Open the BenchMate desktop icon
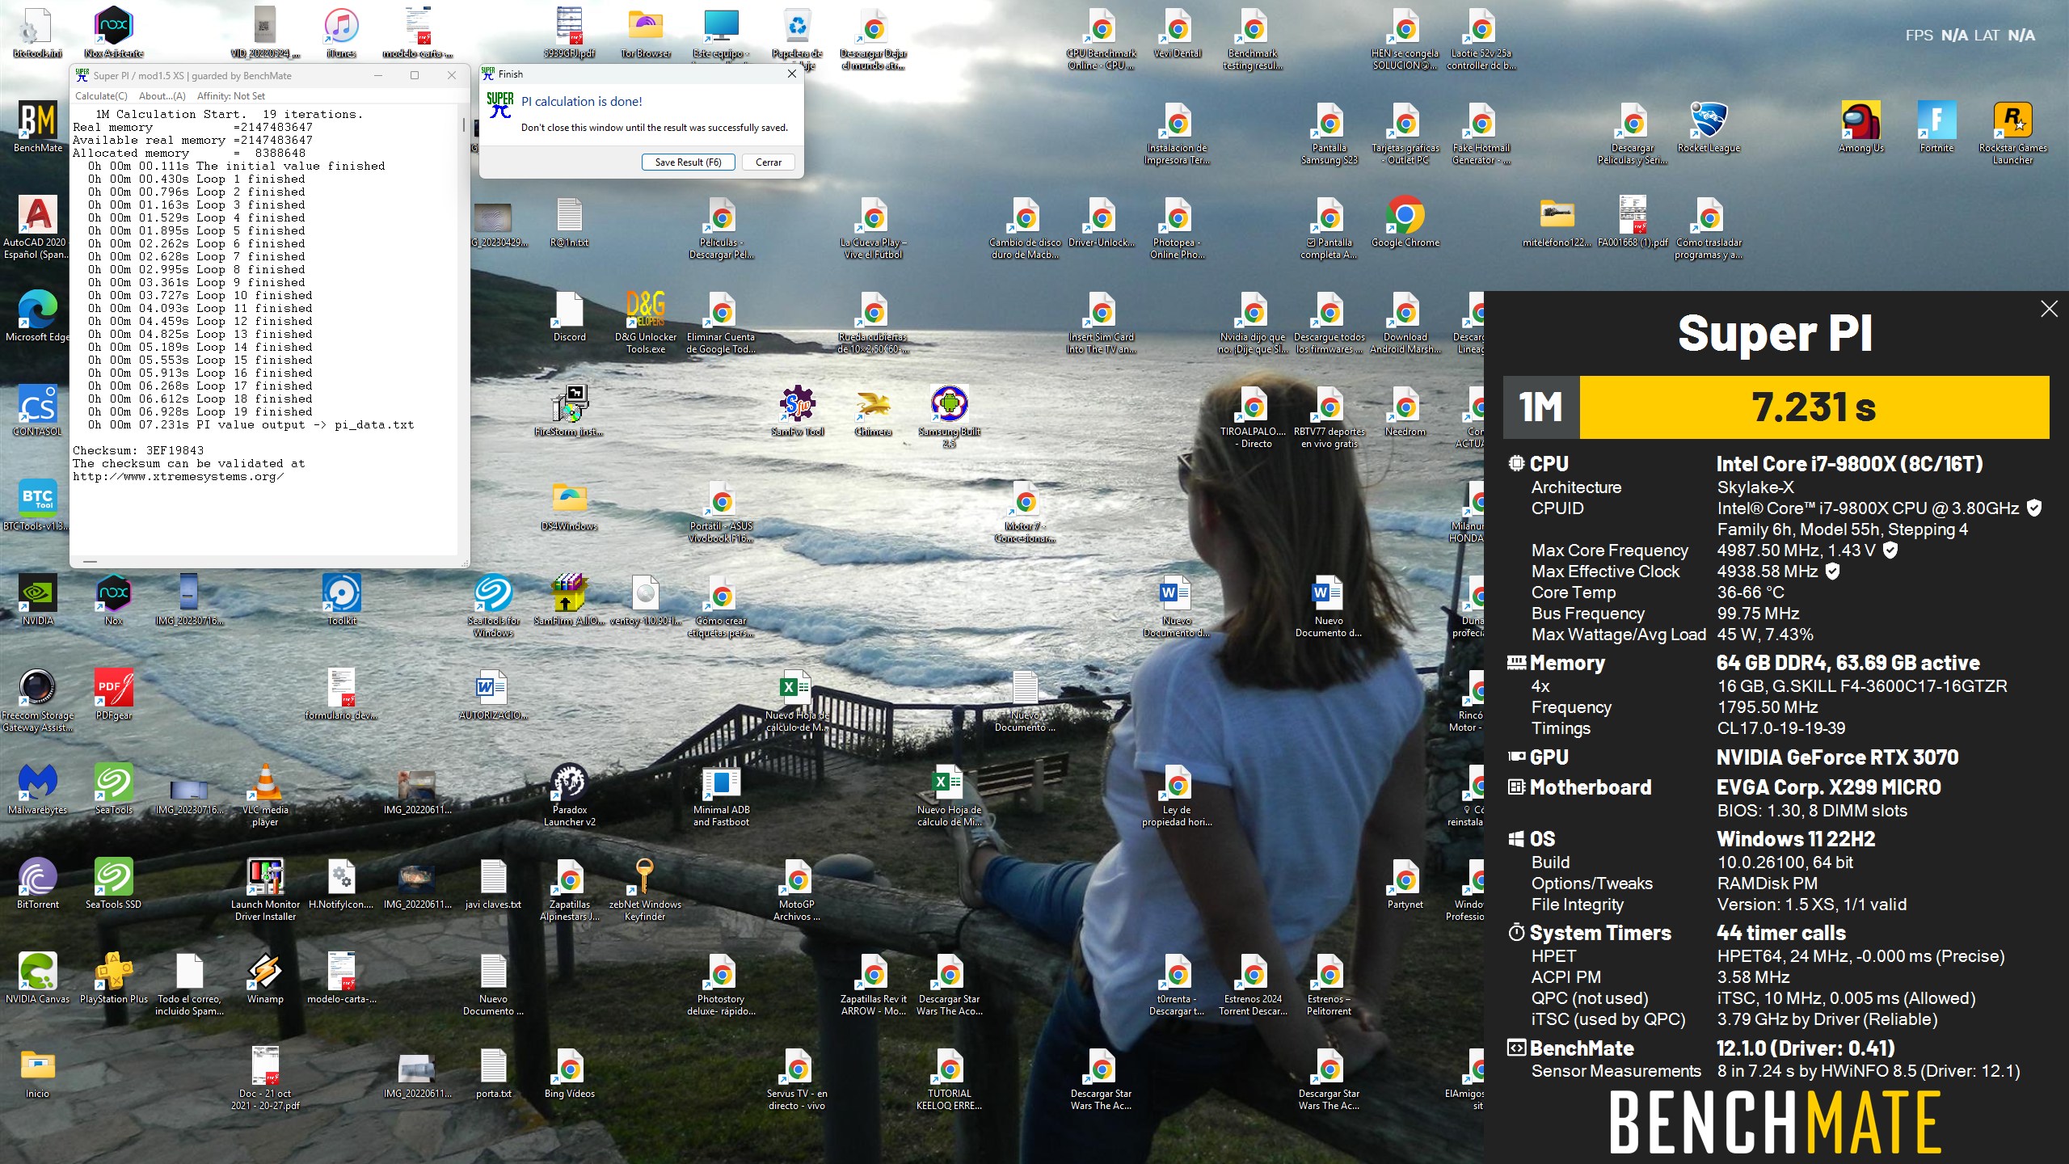 pyautogui.click(x=38, y=127)
